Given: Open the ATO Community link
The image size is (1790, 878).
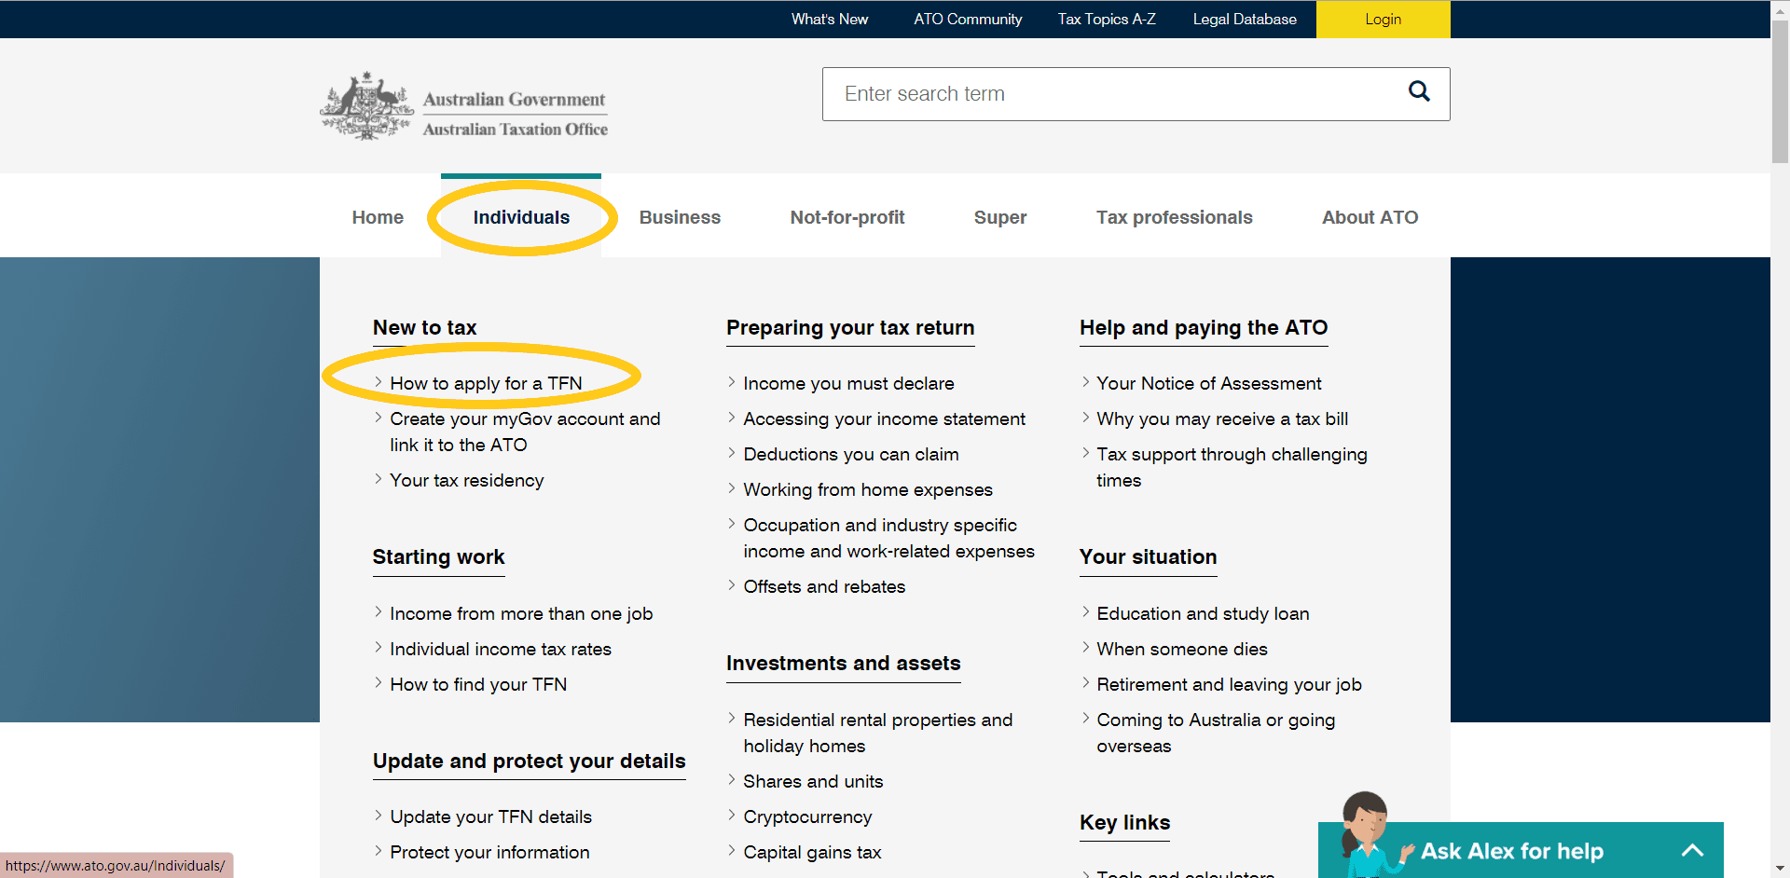Looking at the screenshot, I should [968, 19].
